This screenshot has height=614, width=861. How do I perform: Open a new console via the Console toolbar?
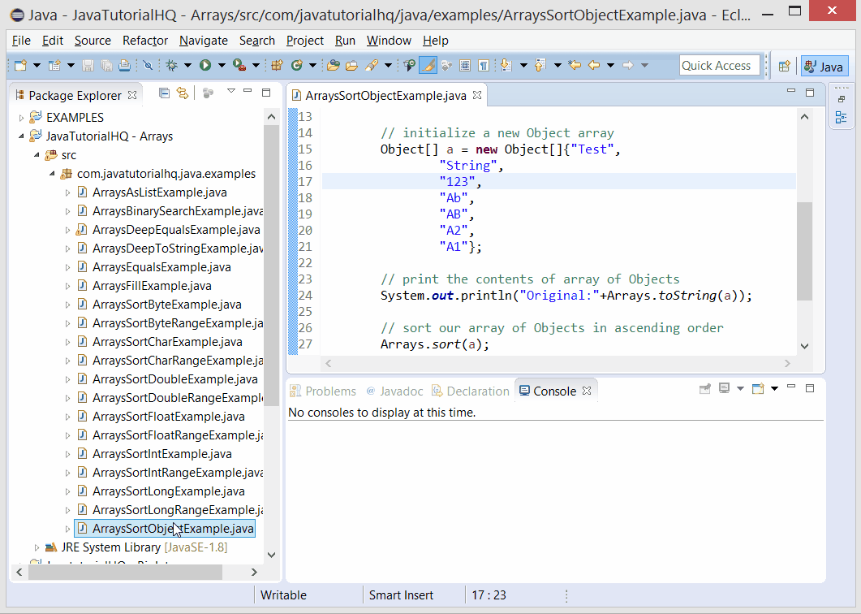click(x=760, y=389)
